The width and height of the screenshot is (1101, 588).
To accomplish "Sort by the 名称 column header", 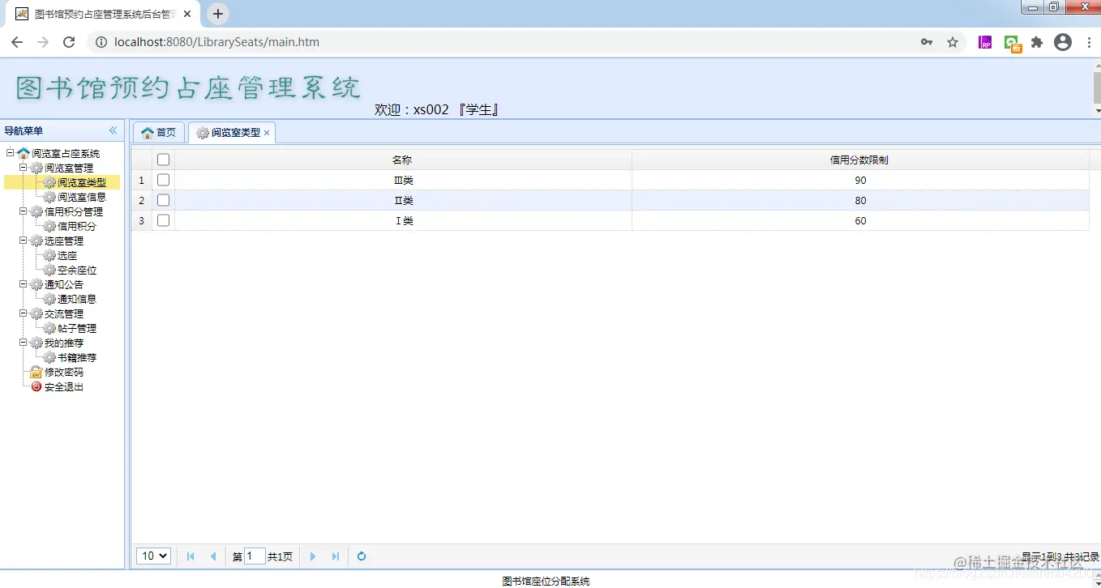I will pyautogui.click(x=403, y=160).
